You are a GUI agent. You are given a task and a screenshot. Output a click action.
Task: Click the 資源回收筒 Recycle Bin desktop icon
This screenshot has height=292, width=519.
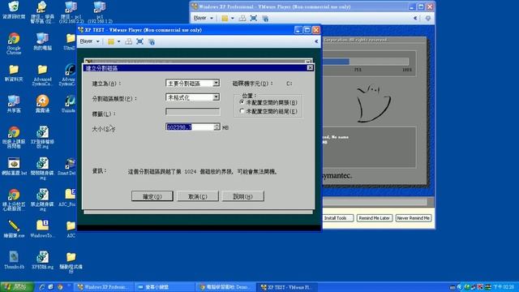pos(14,11)
